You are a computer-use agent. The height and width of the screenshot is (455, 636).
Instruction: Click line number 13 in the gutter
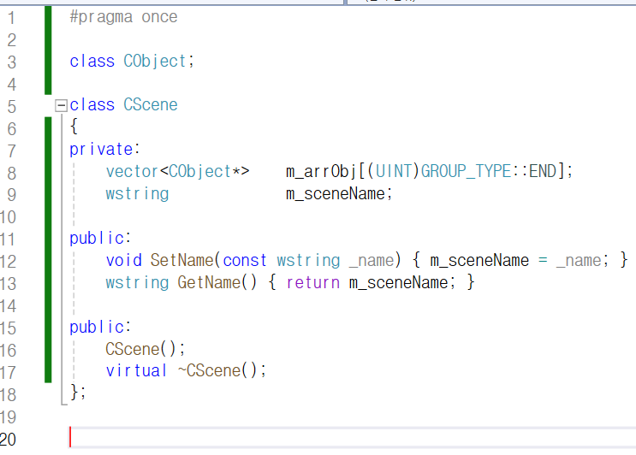pos(8,284)
